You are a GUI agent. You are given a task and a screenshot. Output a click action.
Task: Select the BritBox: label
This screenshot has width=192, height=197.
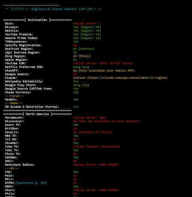coord(12,128)
